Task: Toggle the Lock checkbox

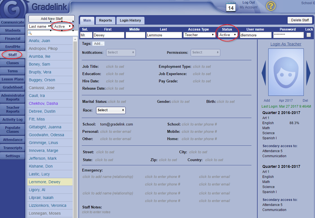Action: (x=309, y=35)
